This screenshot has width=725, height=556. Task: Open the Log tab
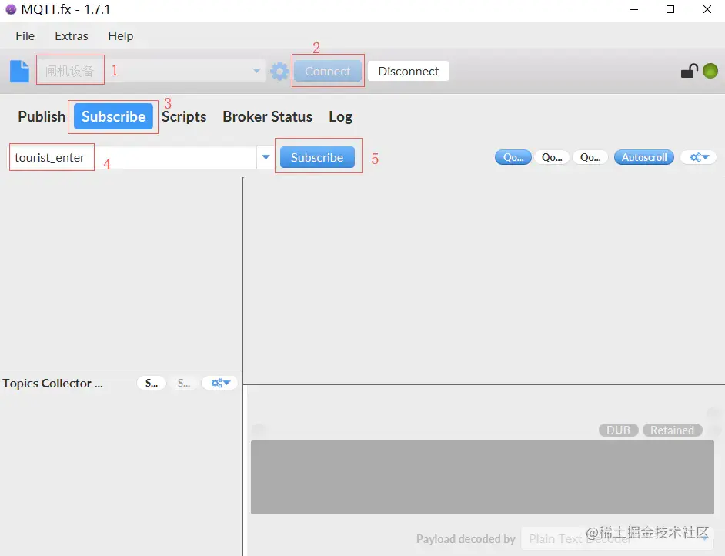[341, 116]
